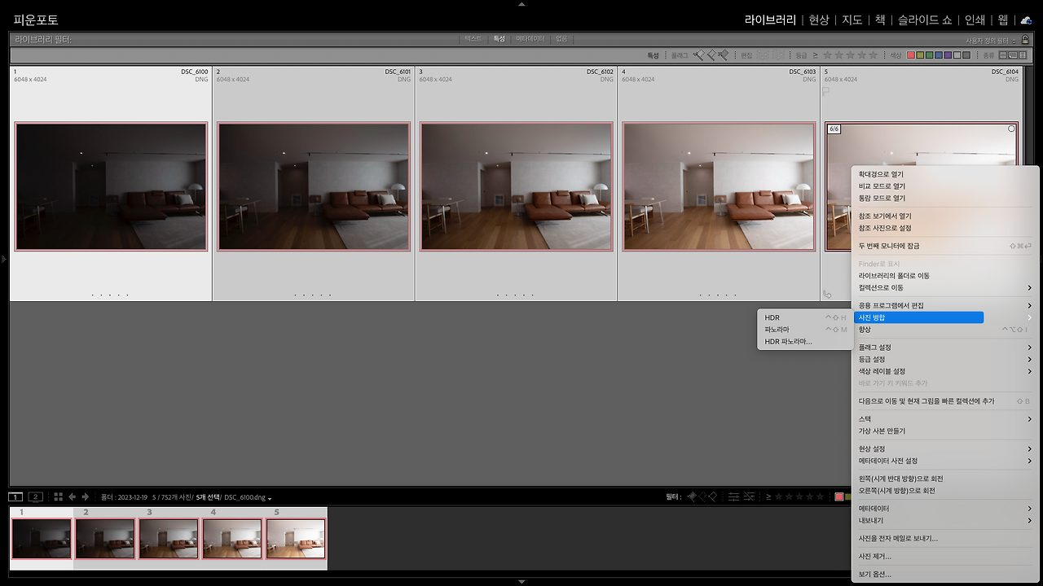Image resolution: width=1043 pixels, height=586 pixels.
Task: Click the quick collection circle on DSC_6104
Action: [x=1011, y=129]
